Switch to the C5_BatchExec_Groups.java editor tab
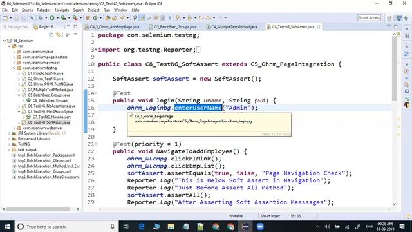The height and width of the screenshot is (232, 412). click(173, 27)
